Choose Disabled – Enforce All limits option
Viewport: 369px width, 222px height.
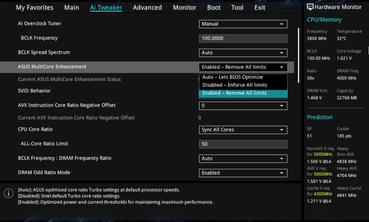coord(243,85)
